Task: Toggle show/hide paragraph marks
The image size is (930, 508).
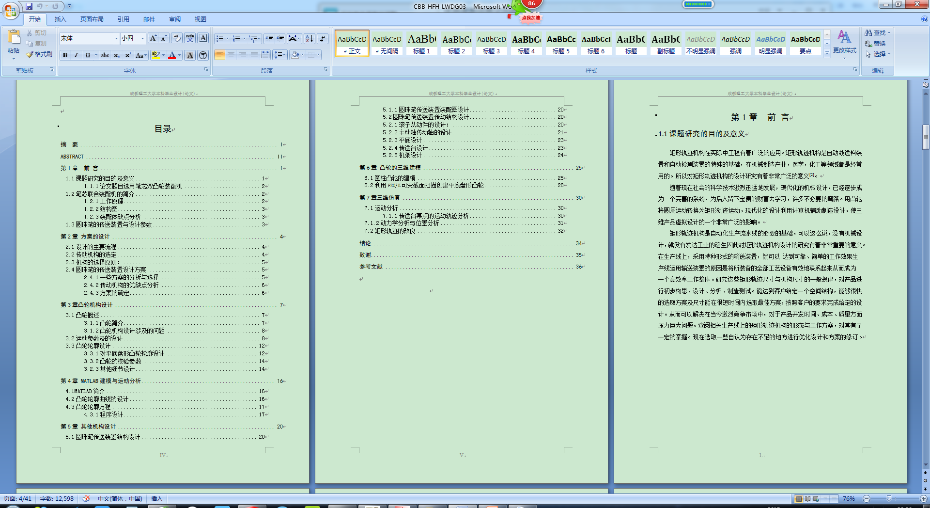Action: [323, 39]
